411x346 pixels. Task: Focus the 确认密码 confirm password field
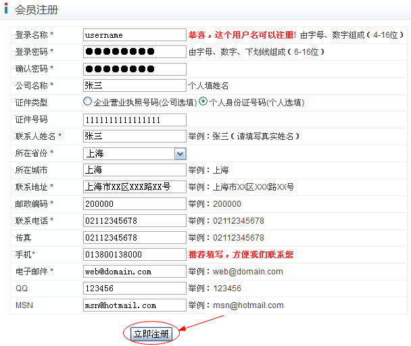point(135,69)
